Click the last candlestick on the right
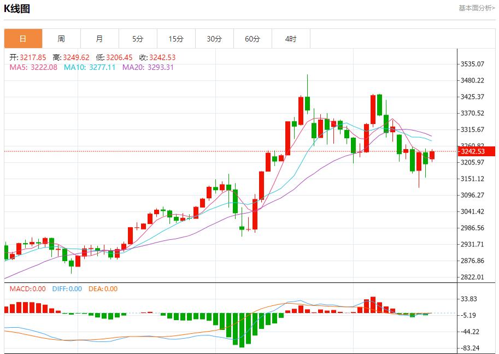The image size is (499, 354). click(432, 155)
